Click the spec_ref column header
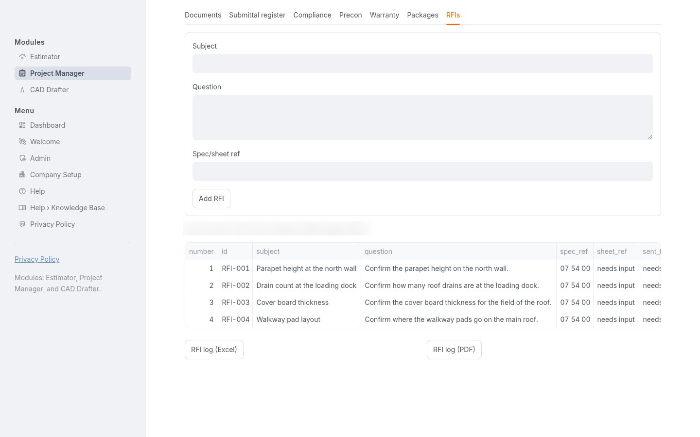 coord(575,252)
